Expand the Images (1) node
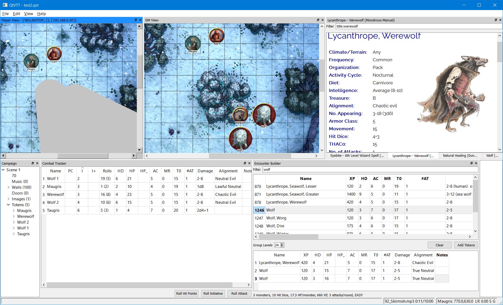This screenshot has height=305, width=503. [x=9, y=199]
